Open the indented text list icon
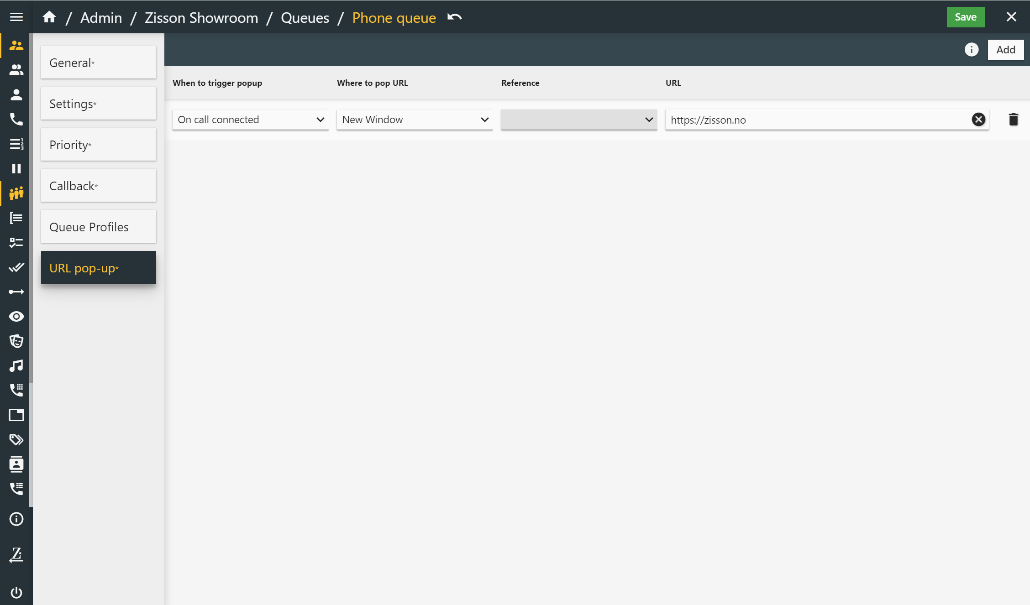1030x605 pixels. point(16,218)
